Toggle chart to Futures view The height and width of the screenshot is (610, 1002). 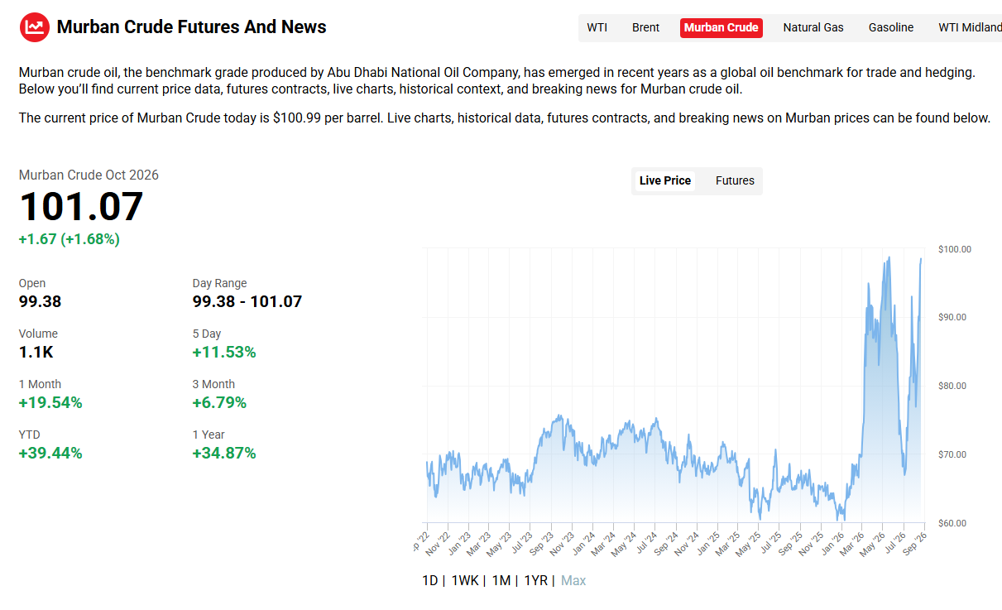pyautogui.click(x=735, y=180)
